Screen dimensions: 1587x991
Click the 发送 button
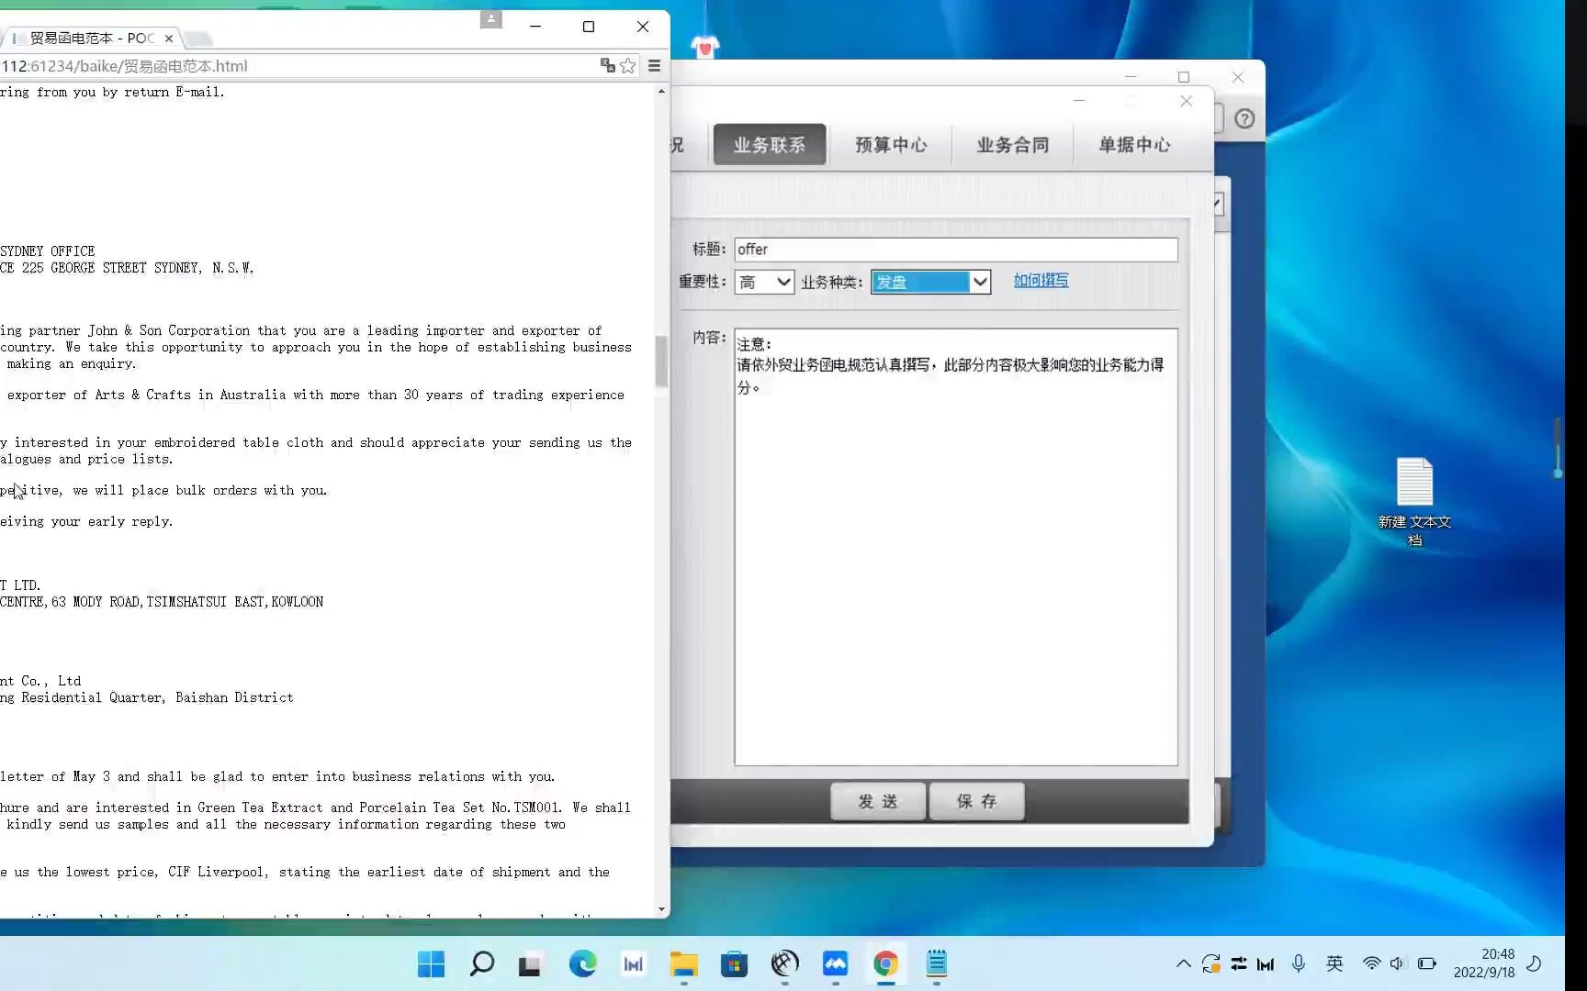[878, 801]
